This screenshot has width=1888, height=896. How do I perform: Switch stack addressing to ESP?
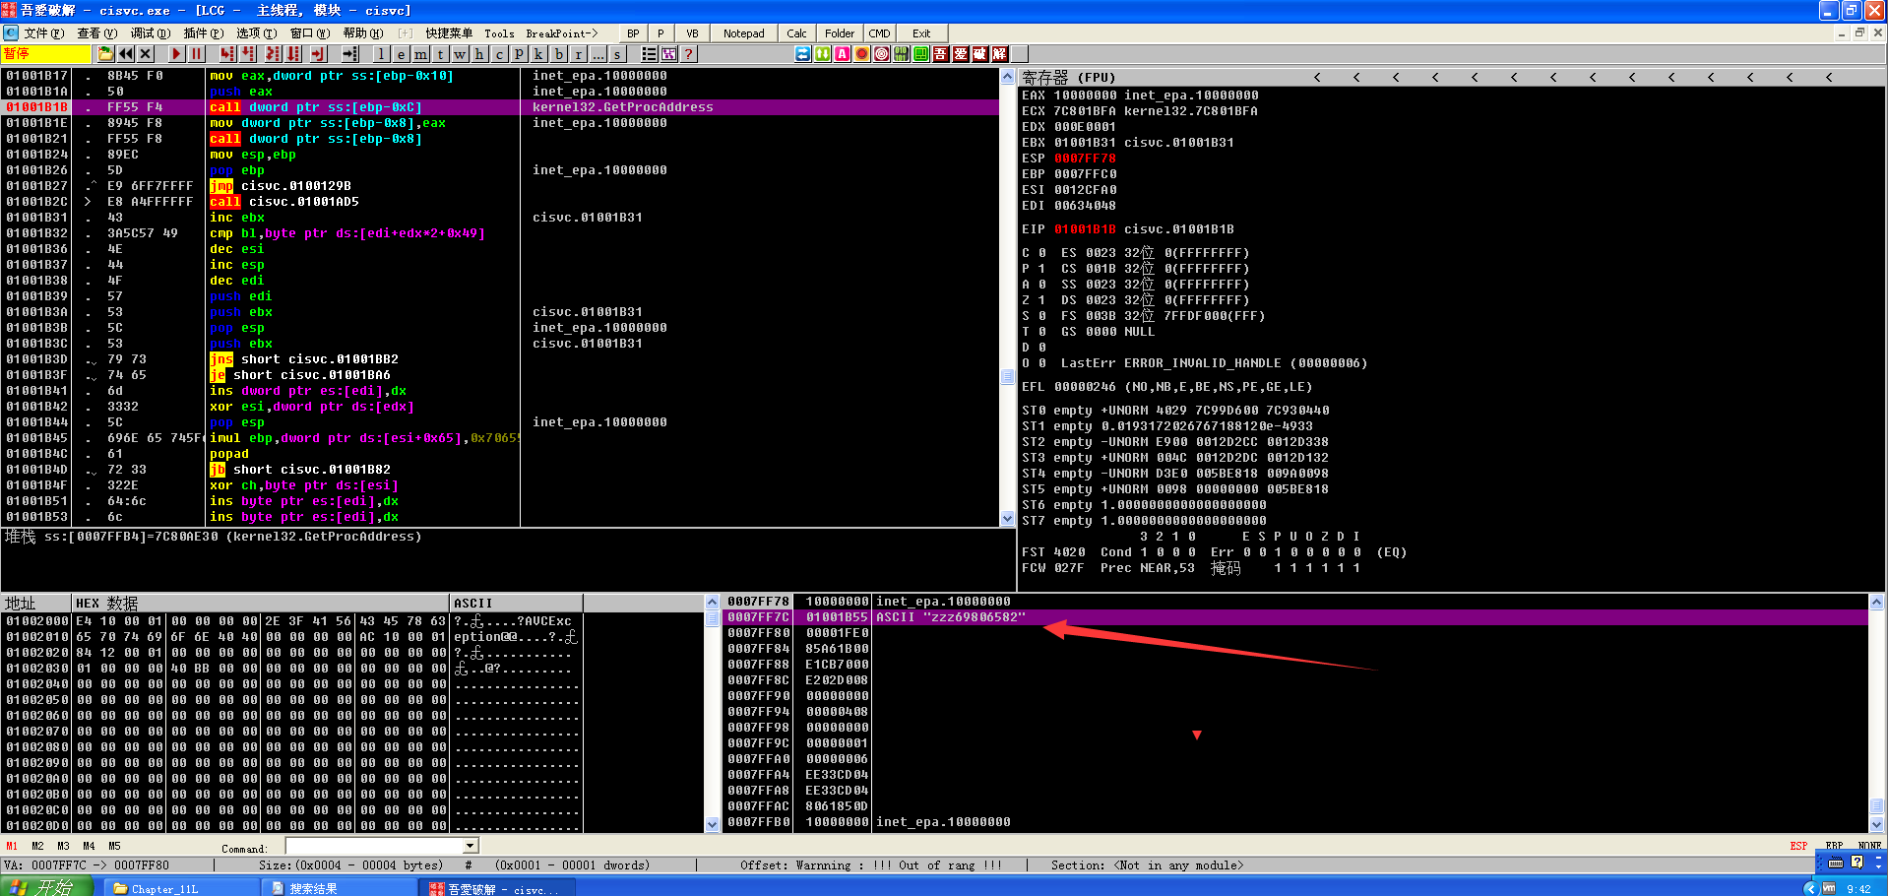1798,846
